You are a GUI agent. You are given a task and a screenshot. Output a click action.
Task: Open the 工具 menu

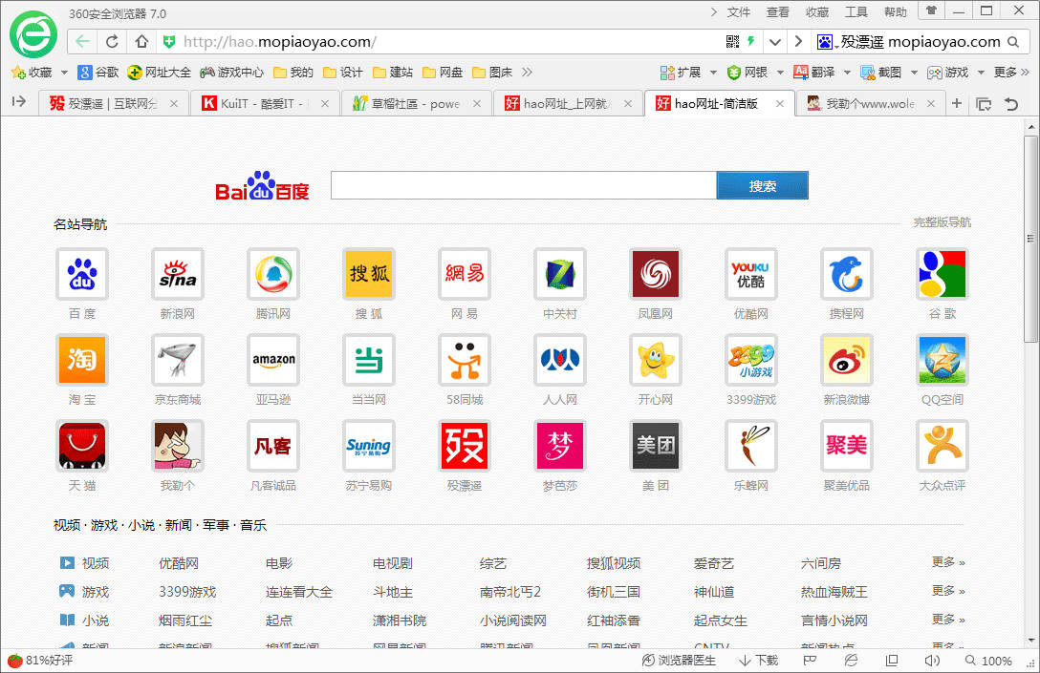click(856, 11)
